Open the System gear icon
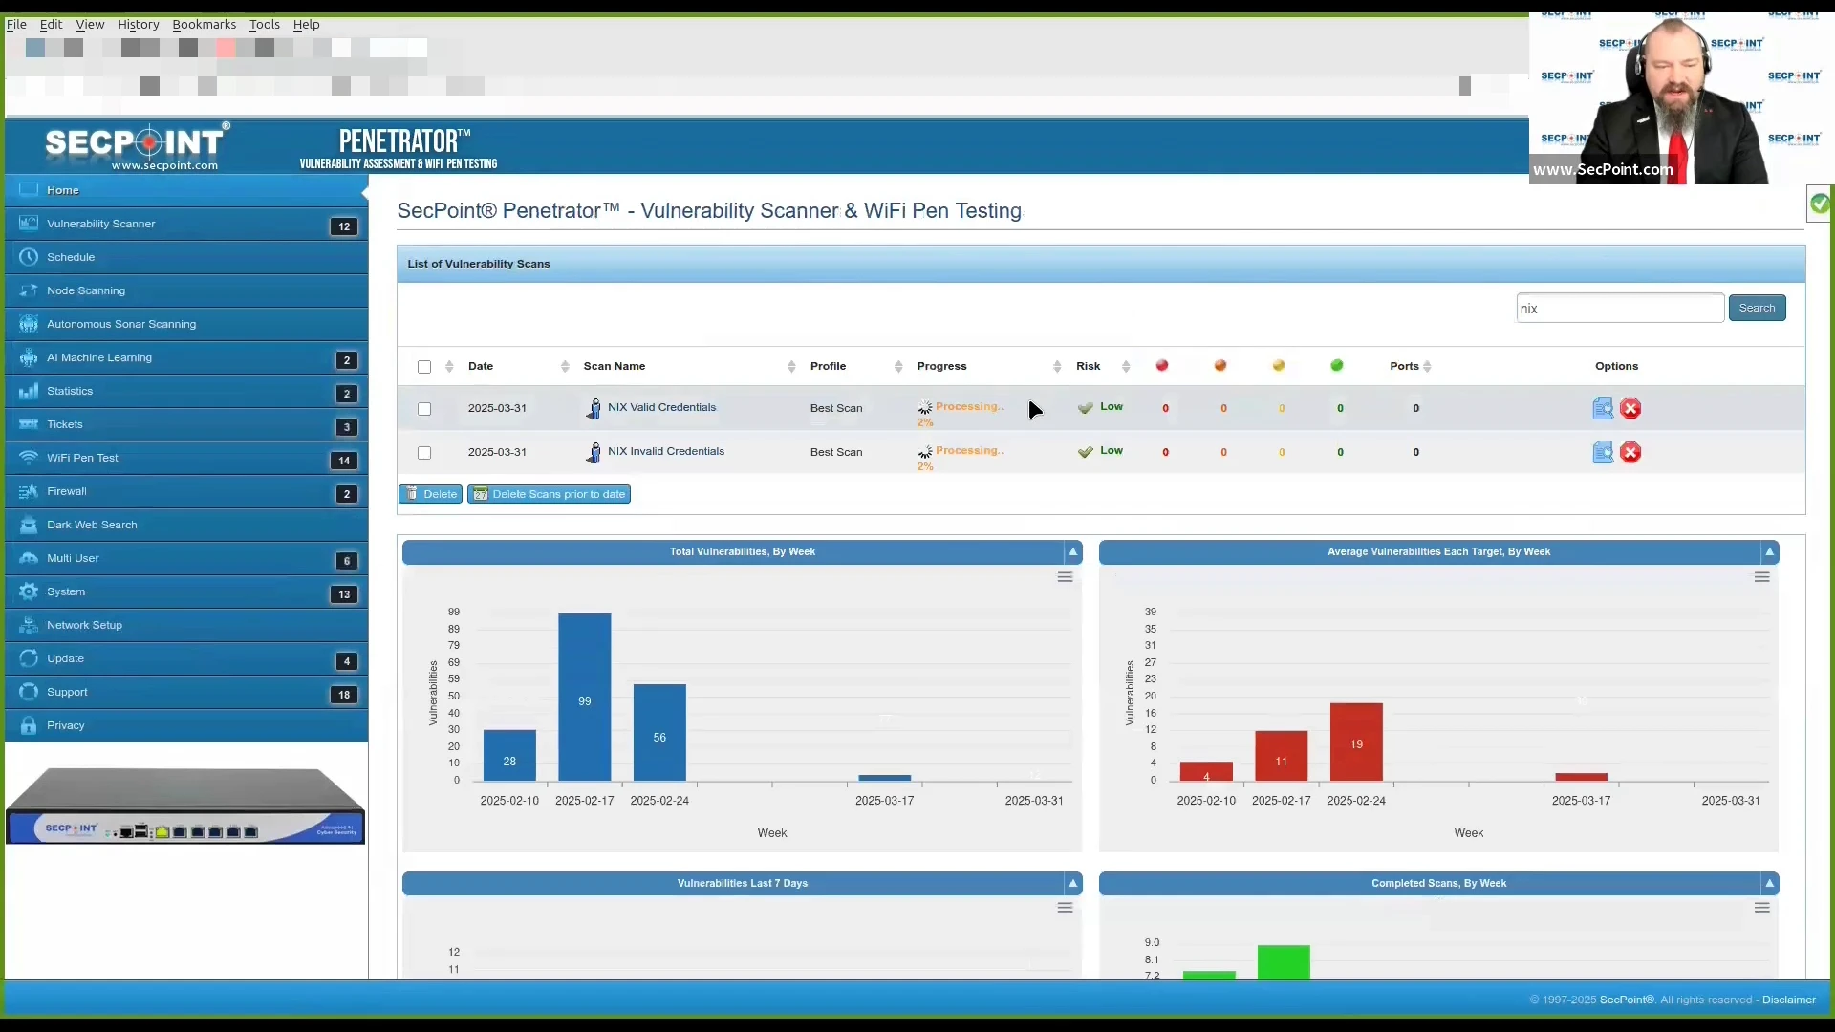 pos(29,591)
